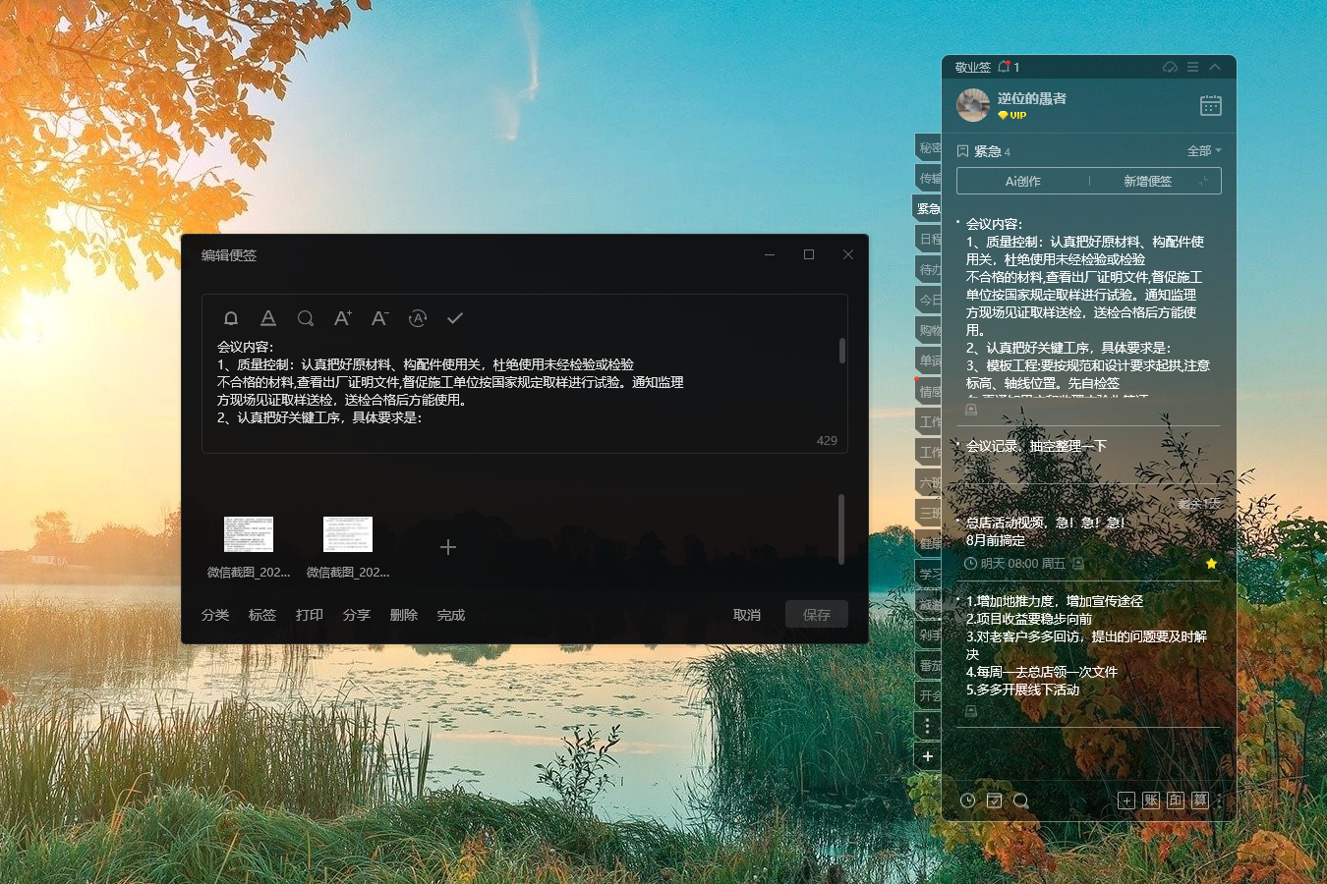The image size is (1327, 884).
Task: Select the 待办 category tab
Action: tap(929, 269)
